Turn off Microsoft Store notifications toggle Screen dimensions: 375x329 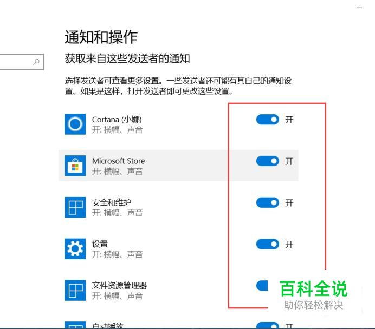click(268, 161)
